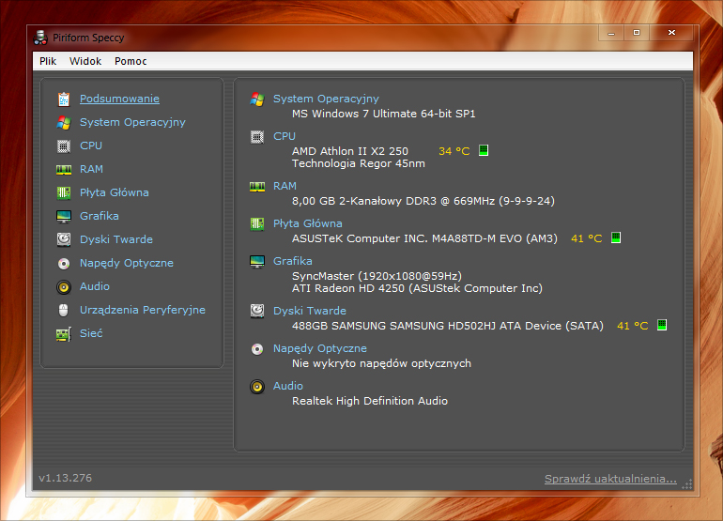Image resolution: width=723 pixels, height=521 pixels.
Task: Click the text AMD Athlon II X2 250
Action: tap(350, 151)
